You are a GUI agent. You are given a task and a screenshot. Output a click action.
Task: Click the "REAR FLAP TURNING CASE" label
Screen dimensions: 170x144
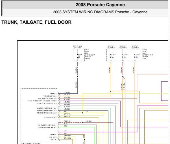pos(47,113)
